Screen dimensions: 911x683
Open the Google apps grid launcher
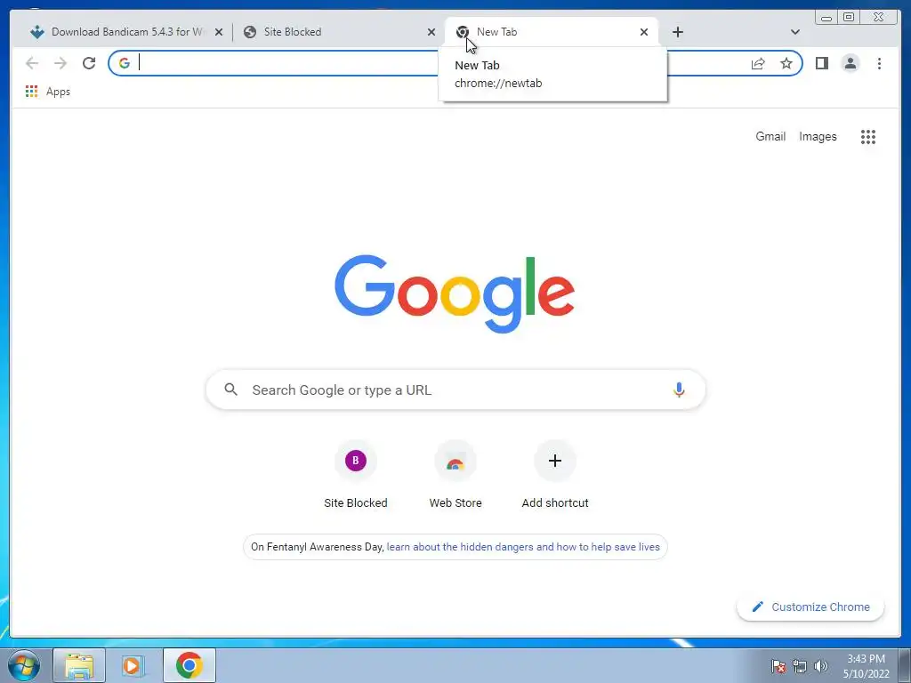tap(868, 136)
